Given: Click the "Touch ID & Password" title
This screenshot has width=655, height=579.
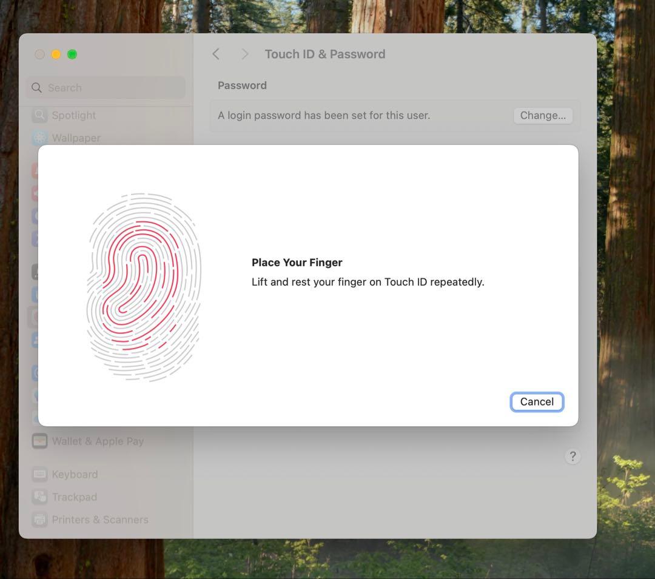Looking at the screenshot, I should point(325,54).
